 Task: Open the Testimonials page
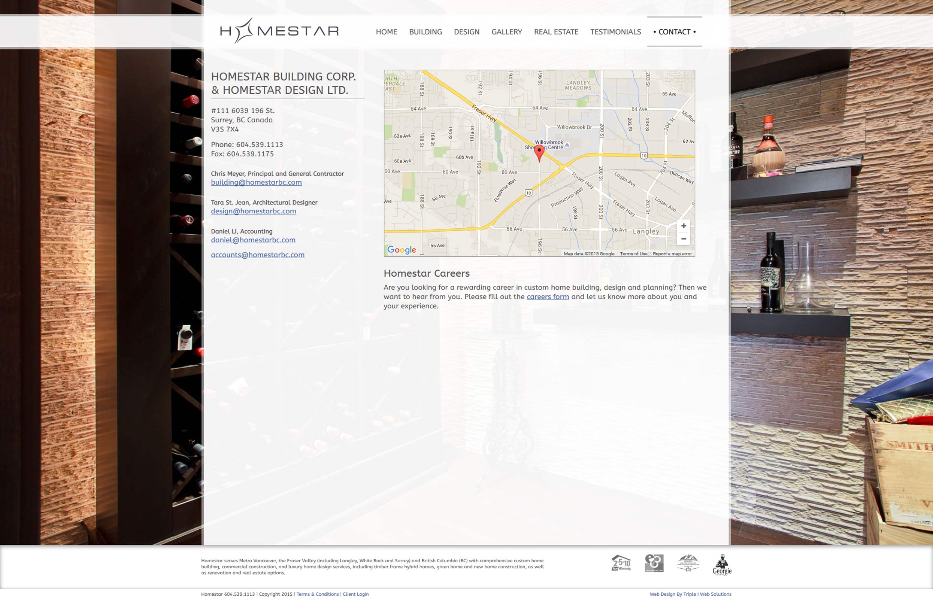[x=615, y=32]
